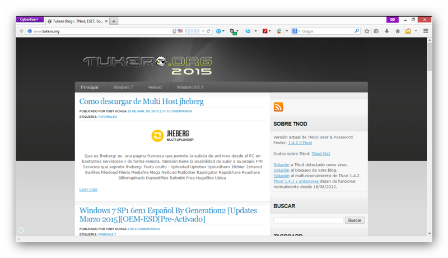Open the 'TNod FAQ' link
Viewport: 448px width, 258px height.
click(320, 154)
